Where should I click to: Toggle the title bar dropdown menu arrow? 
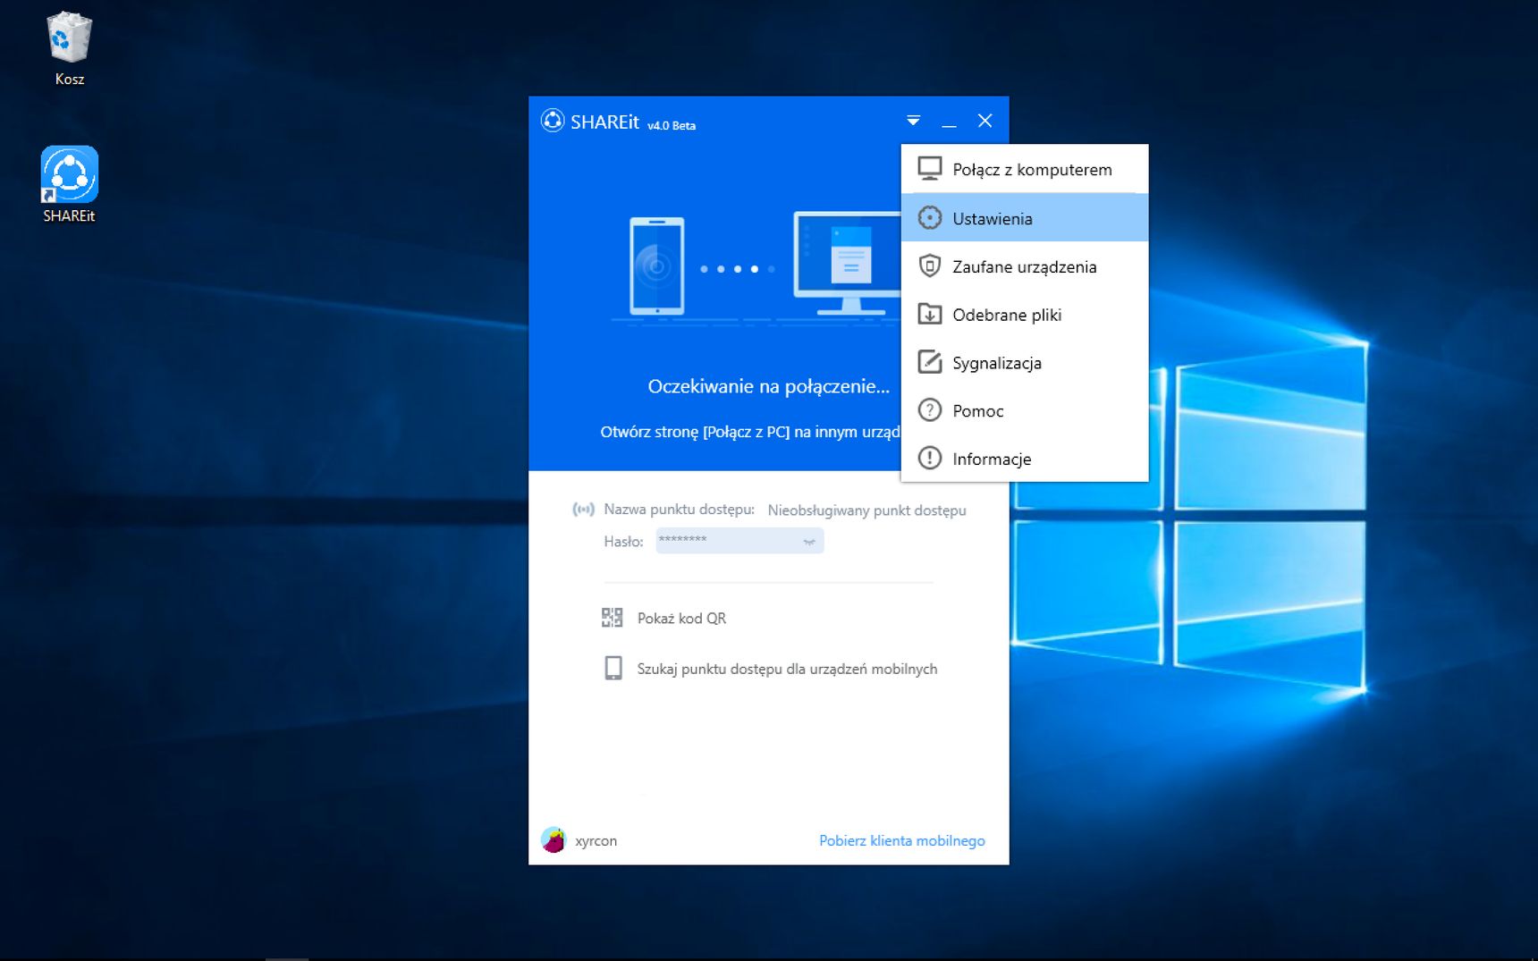click(913, 121)
